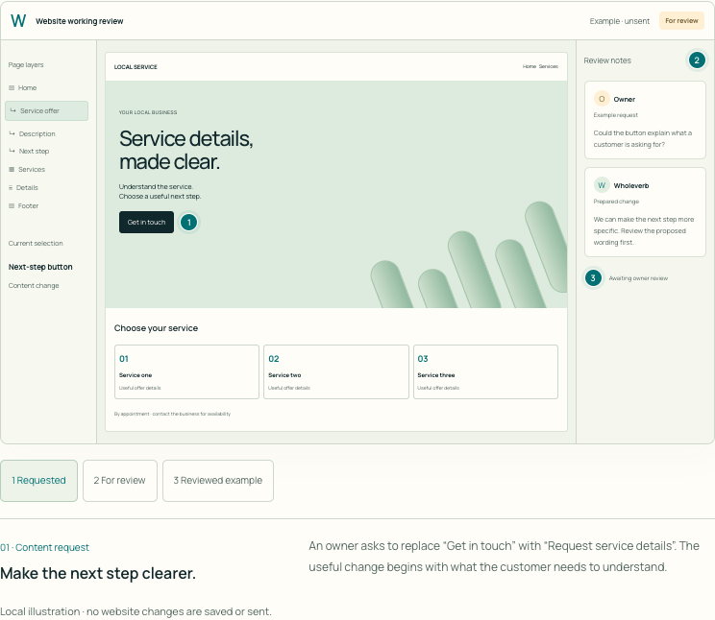Open the Details layer
Screen dimensions: 715x620
pyautogui.click(x=23, y=188)
